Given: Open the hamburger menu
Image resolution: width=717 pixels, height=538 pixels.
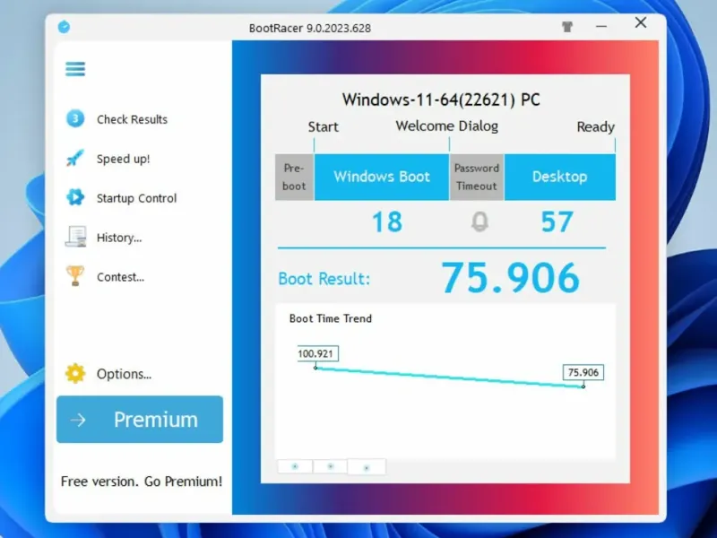Looking at the screenshot, I should click(x=75, y=69).
